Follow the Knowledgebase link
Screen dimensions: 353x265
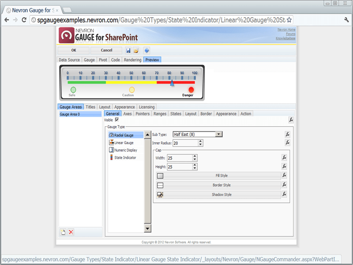[x=285, y=38]
